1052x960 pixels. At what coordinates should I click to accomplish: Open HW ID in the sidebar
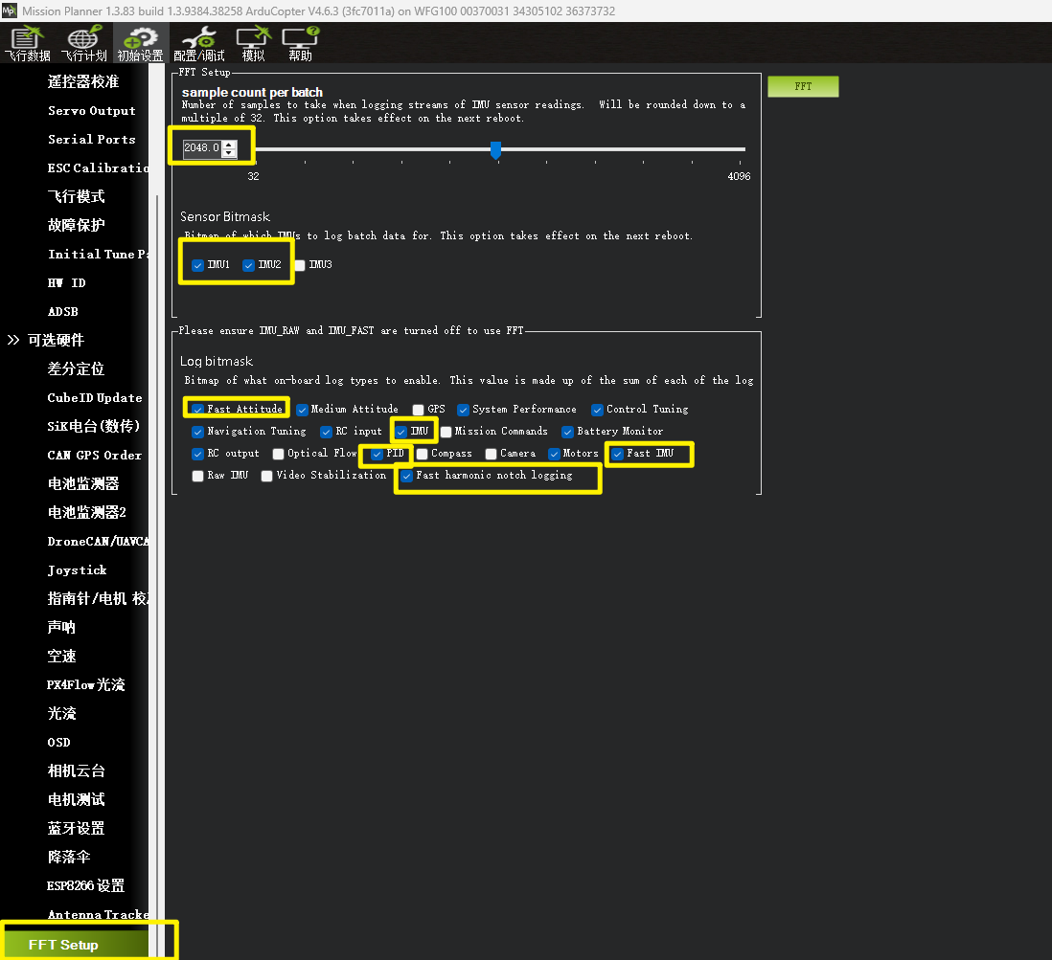66,283
